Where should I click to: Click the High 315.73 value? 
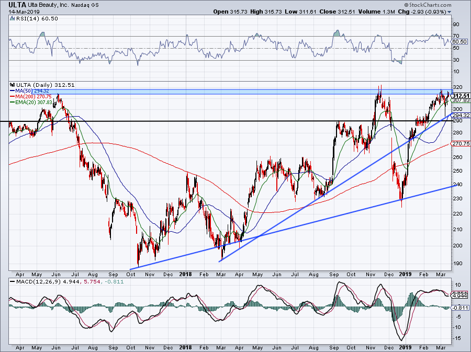pos(266,12)
